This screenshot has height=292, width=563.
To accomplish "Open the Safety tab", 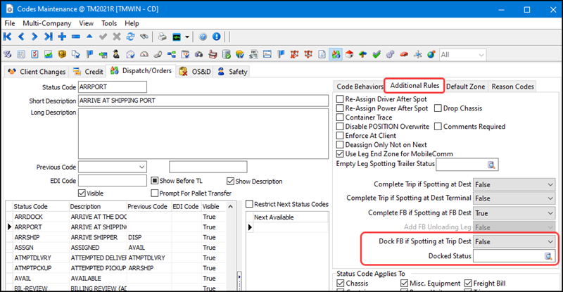I will 232,71.
